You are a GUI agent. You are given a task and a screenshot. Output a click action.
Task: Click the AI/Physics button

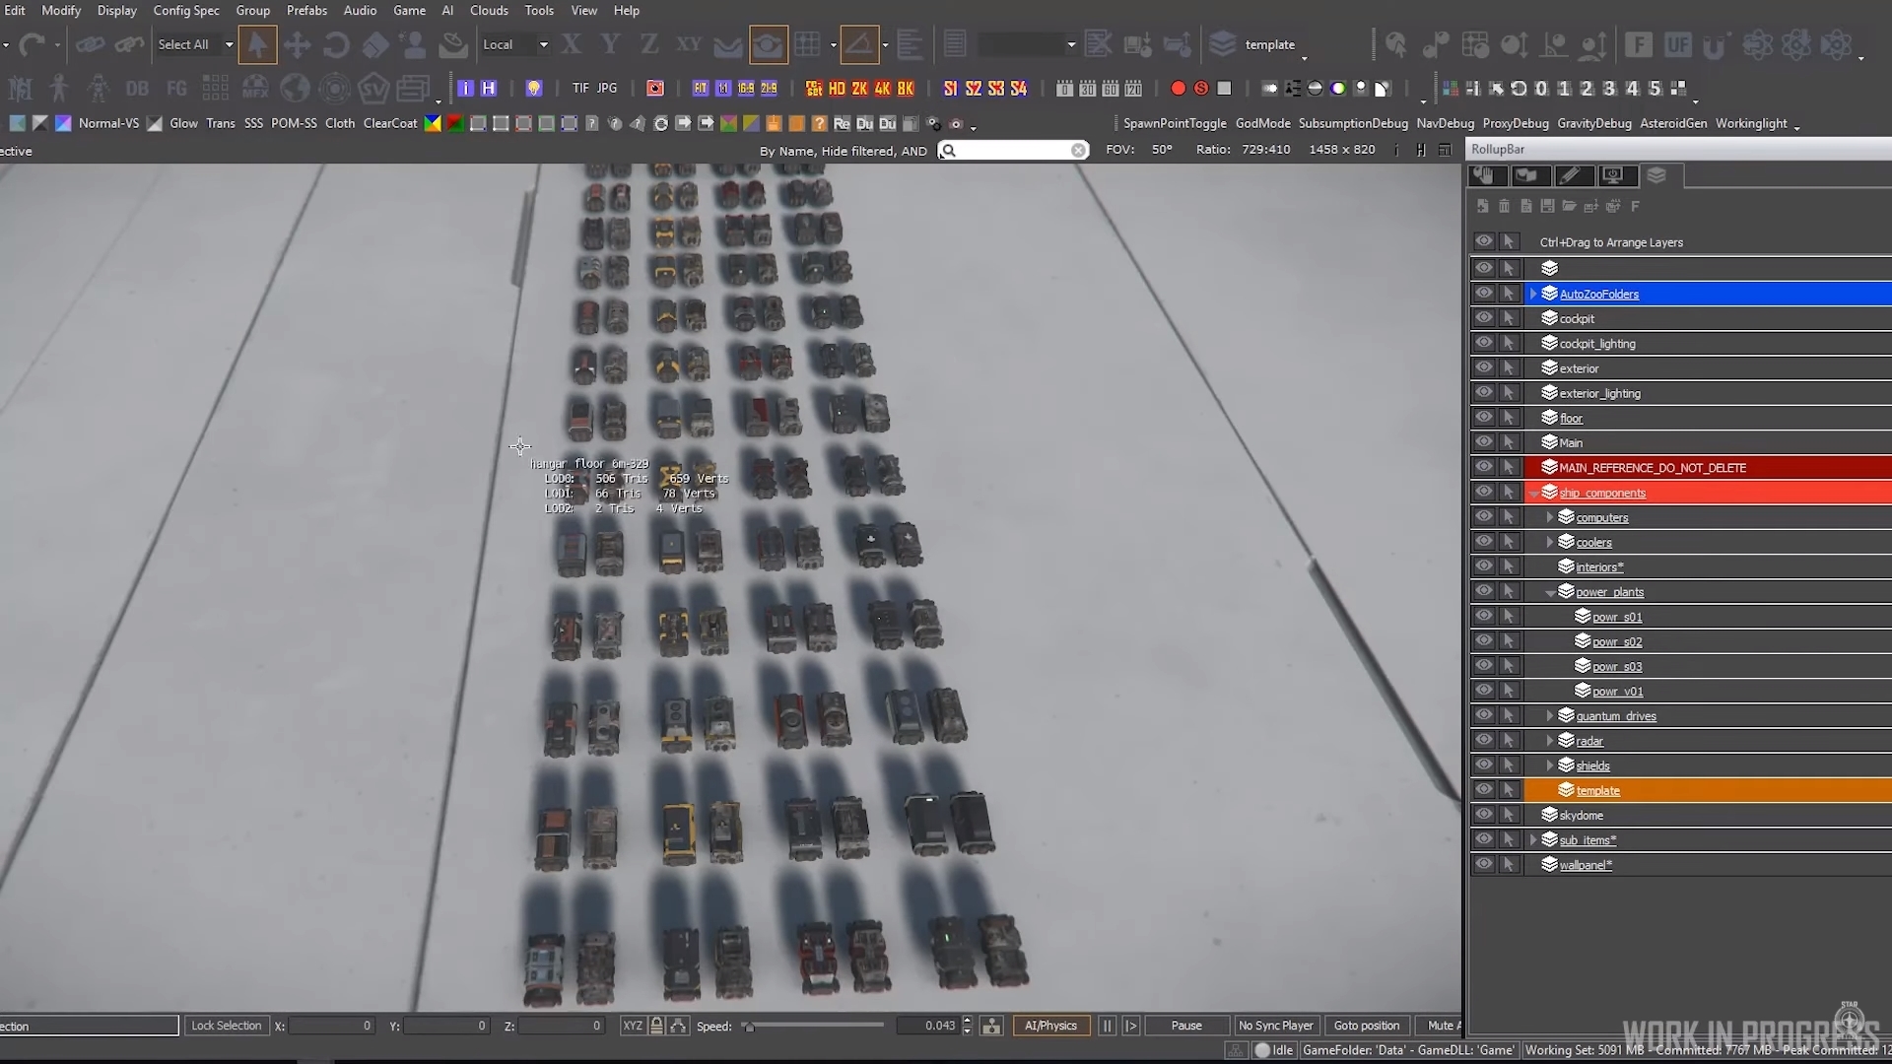point(1050,1026)
